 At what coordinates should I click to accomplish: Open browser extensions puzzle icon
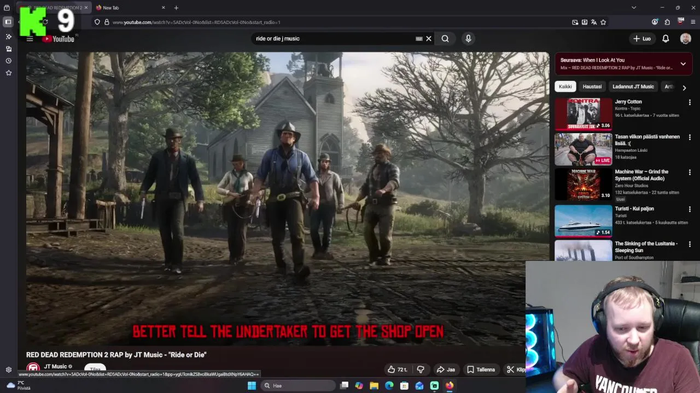[x=667, y=22]
